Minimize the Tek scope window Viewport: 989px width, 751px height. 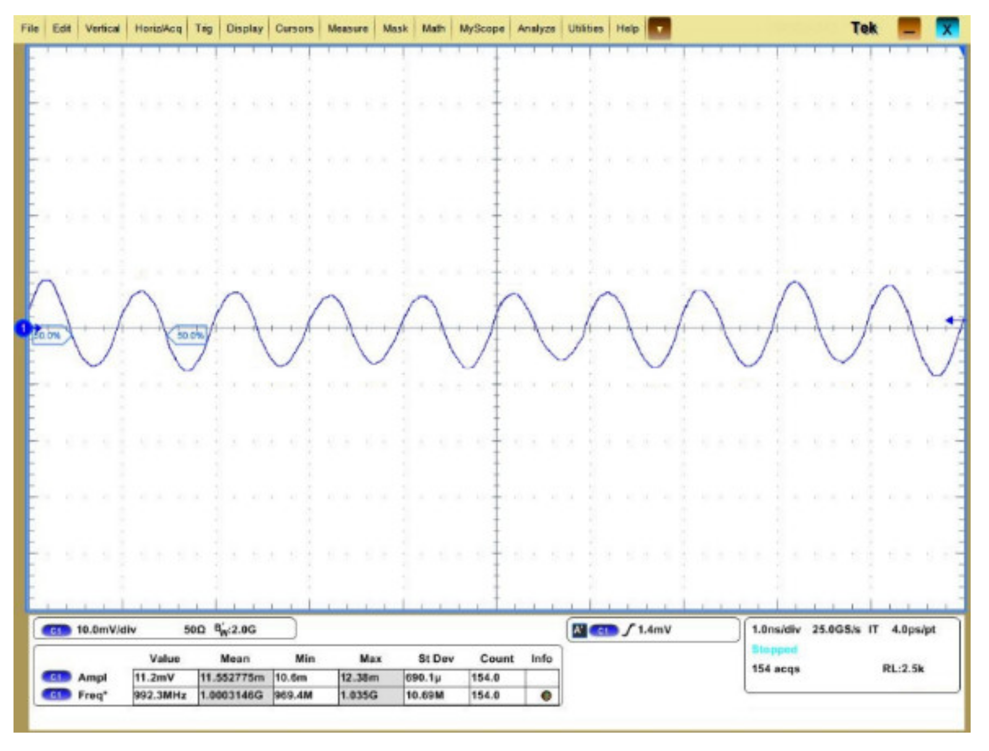[x=909, y=29]
